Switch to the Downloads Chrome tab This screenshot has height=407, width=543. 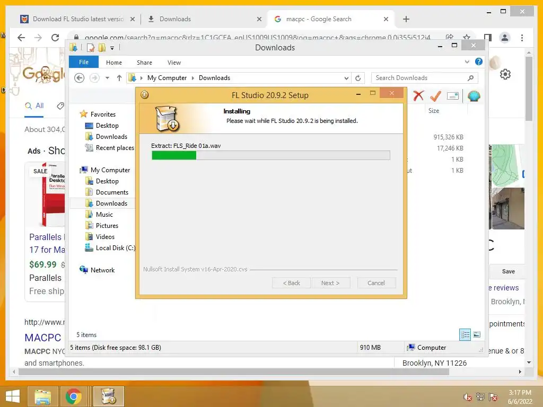[175, 19]
